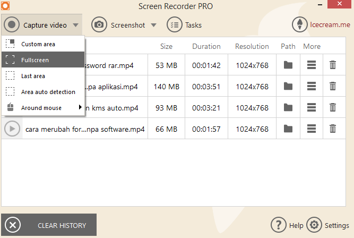
Task: Click the orange app icon in title bar
Action: [5, 6]
